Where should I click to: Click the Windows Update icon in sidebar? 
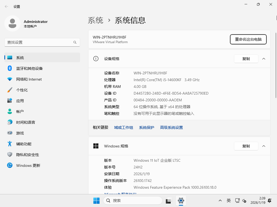(10, 165)
